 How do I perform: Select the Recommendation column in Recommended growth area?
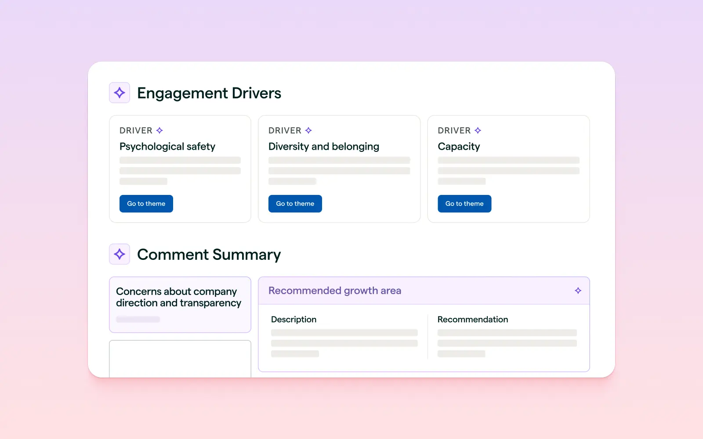click(x=507, y=336)
